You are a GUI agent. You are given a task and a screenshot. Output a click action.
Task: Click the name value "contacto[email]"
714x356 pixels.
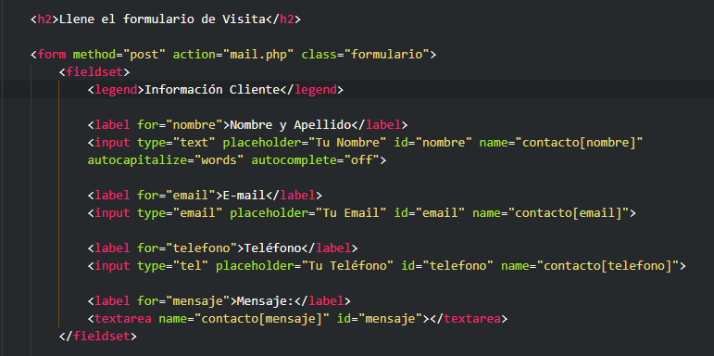[569, 213]
